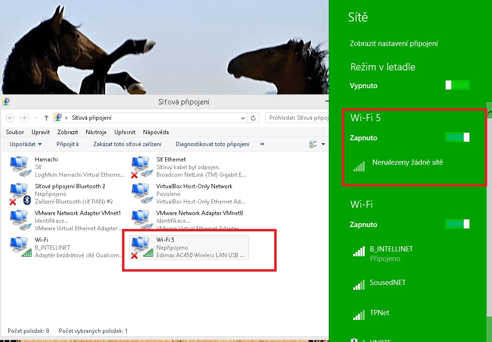Go up one folder level
492x342 pixels.
point(46,118)
